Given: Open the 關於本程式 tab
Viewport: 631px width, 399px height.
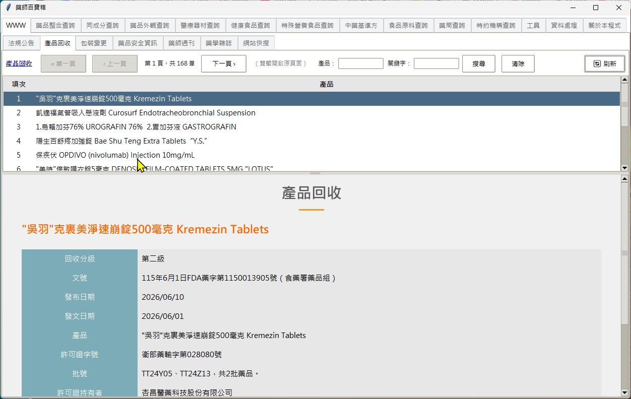Looking at the screenshot, I should click(604, 26).
